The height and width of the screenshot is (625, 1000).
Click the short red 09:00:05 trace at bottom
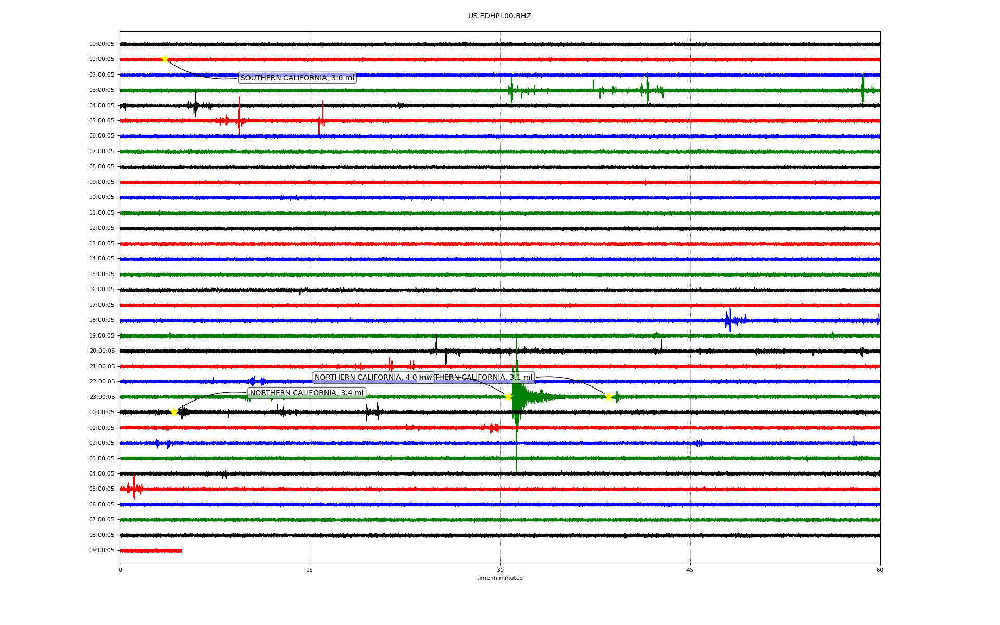point(151,551)
